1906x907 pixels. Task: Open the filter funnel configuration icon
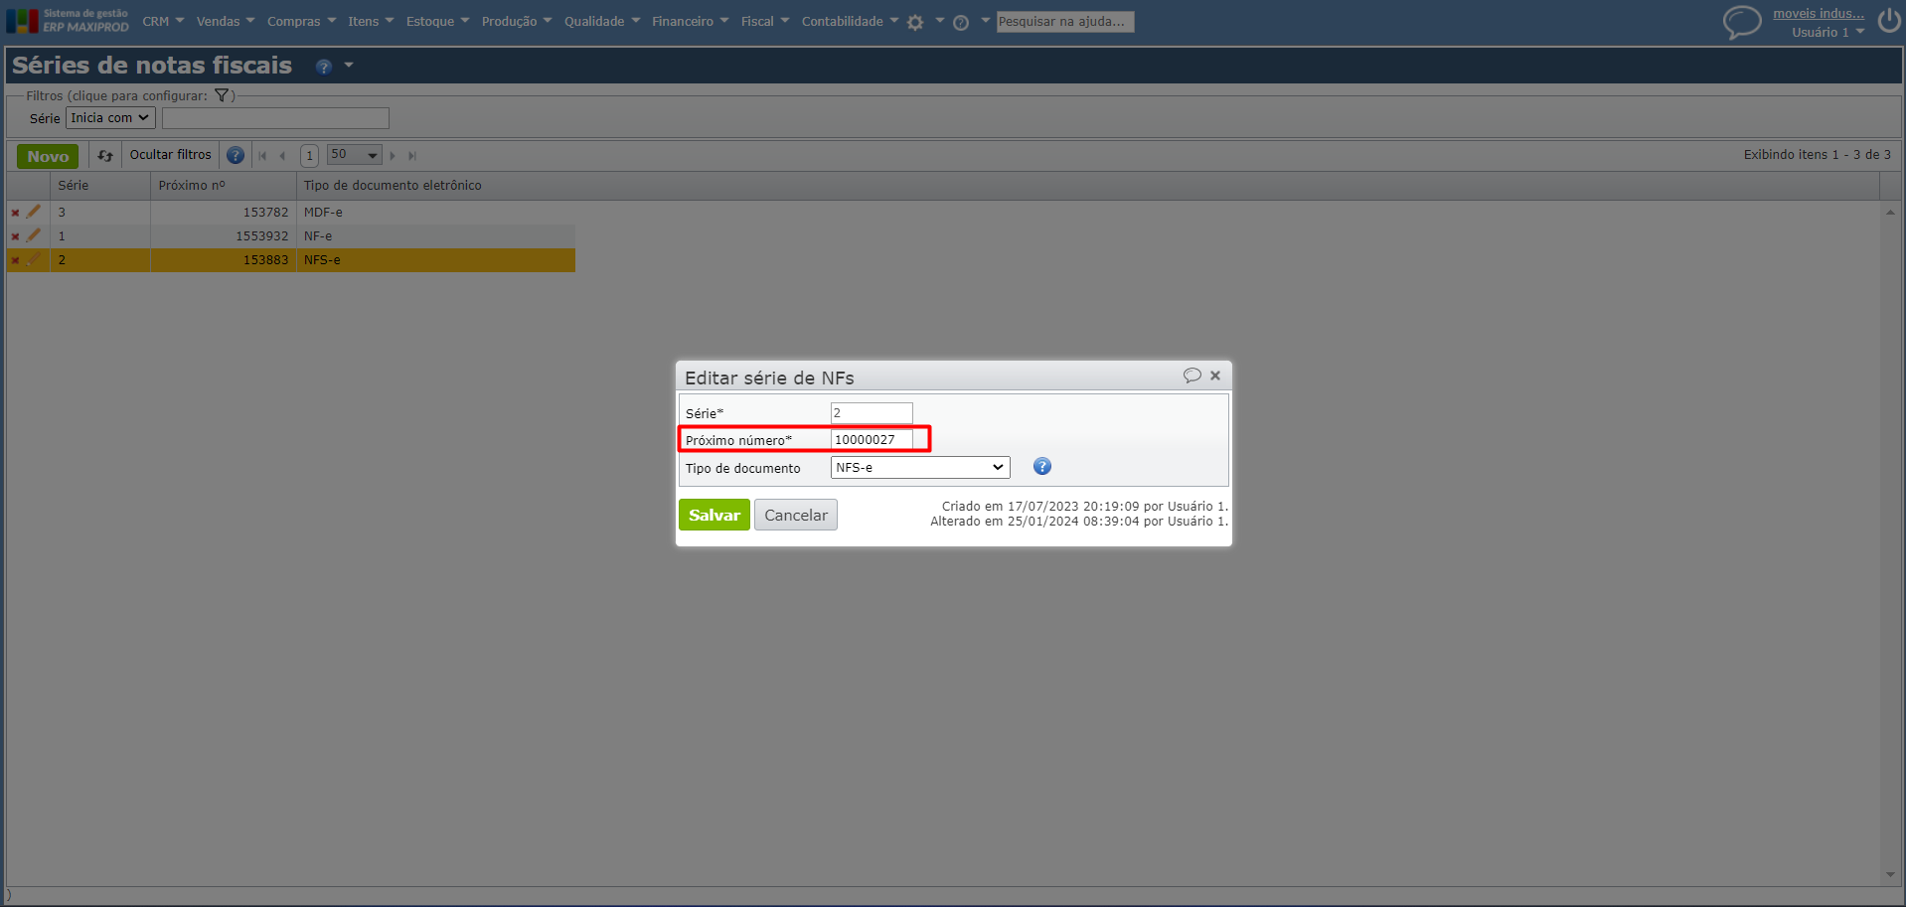click(222, 95)
